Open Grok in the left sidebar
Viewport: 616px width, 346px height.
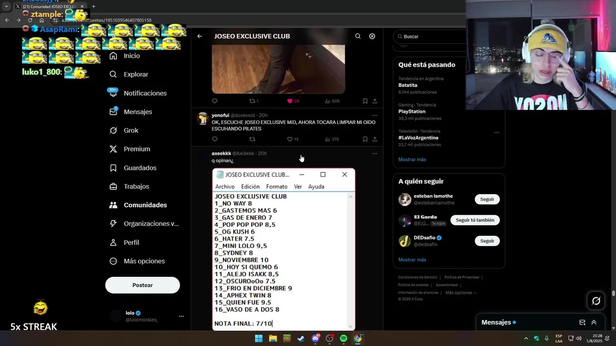tap(123, 130)
